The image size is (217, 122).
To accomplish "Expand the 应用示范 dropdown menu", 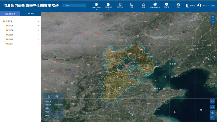I will click(x=167, y=5).
